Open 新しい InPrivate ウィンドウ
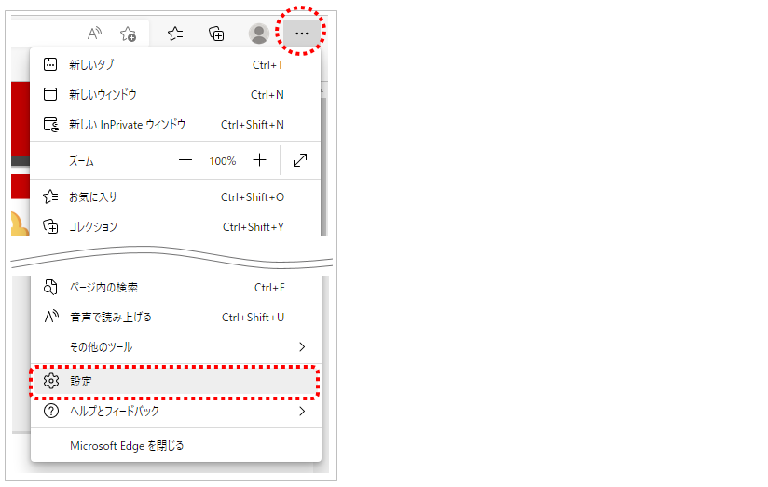This screenshot has width=768, height=487. coord(127,125)
